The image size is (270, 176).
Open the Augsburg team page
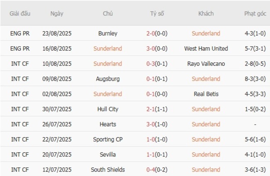click(x=108, y=79)
